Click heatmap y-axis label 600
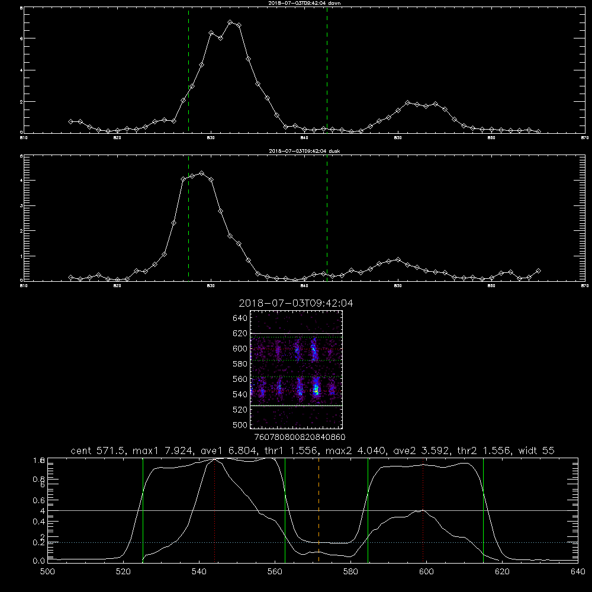The width and height of the screenshot is (592, 592). tap(240, 349)
